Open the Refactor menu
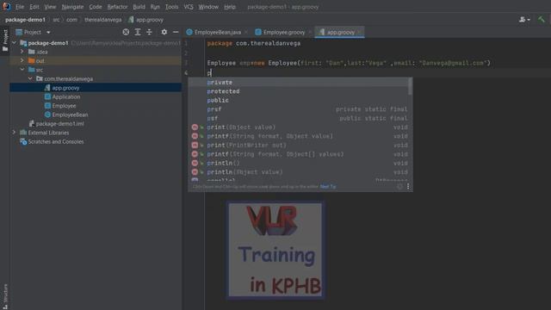This screenshot has width=551, height=310. coord(117,7)
